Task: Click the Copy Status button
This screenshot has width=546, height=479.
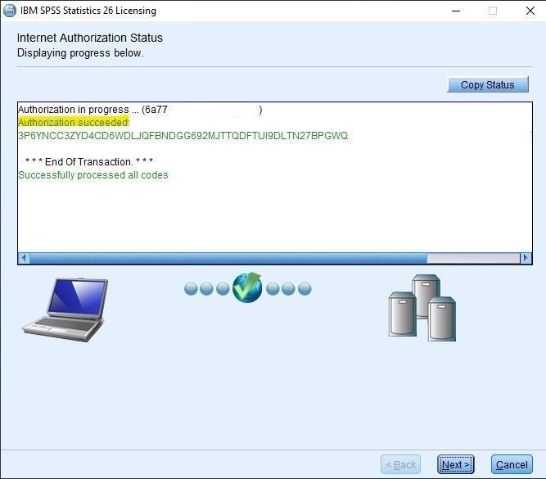Action: (x=488, y=84)
